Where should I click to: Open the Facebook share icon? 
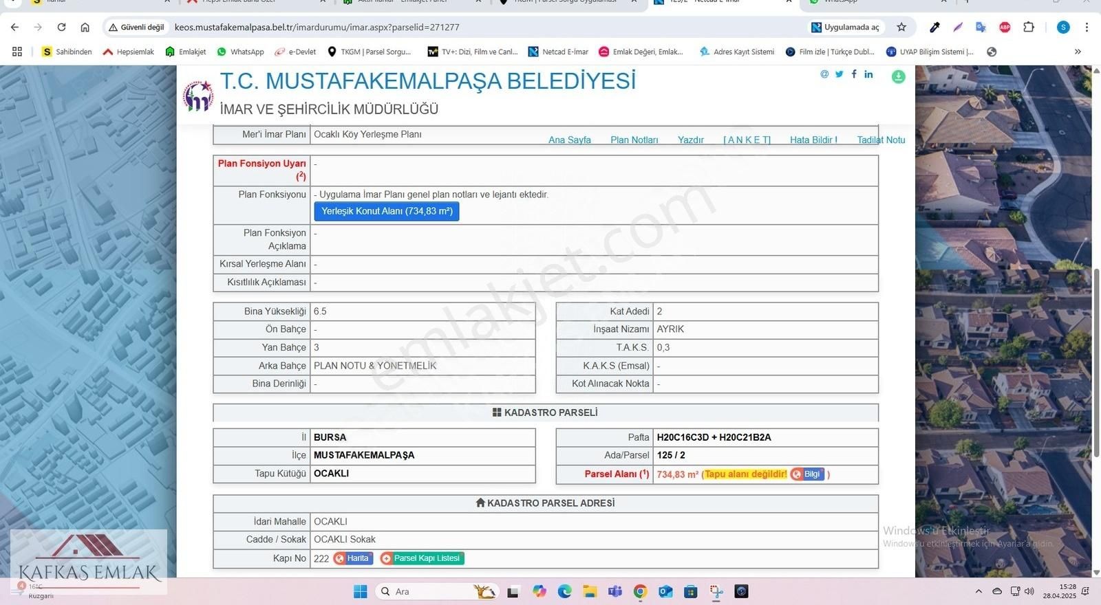pyautogui.click(x=854, y=74)
